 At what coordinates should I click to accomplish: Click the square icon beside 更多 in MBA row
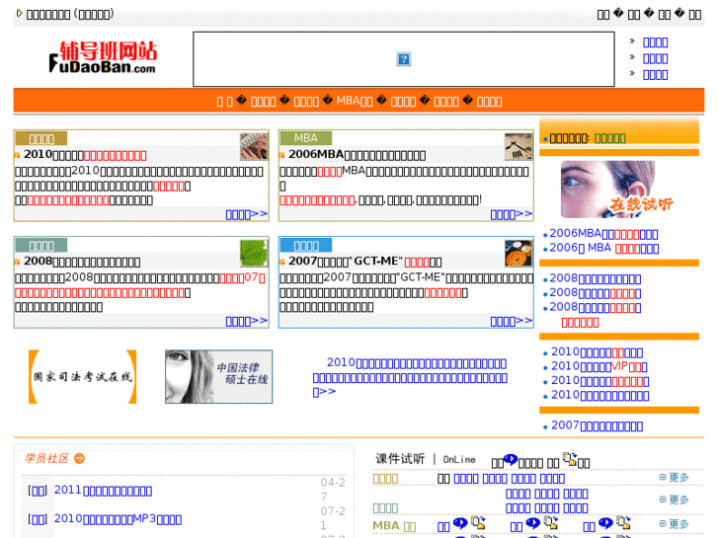pos(663,523)
